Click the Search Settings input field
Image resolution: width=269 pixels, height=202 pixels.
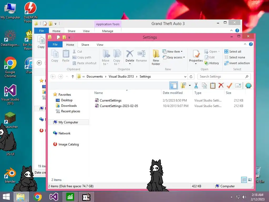pos(224,77)
